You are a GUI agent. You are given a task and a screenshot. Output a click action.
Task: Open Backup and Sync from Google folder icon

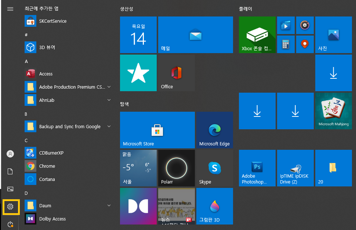click(30, 126)
